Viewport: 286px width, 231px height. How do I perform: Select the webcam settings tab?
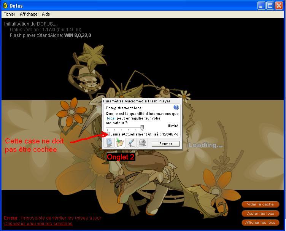(x=142, y=143)
